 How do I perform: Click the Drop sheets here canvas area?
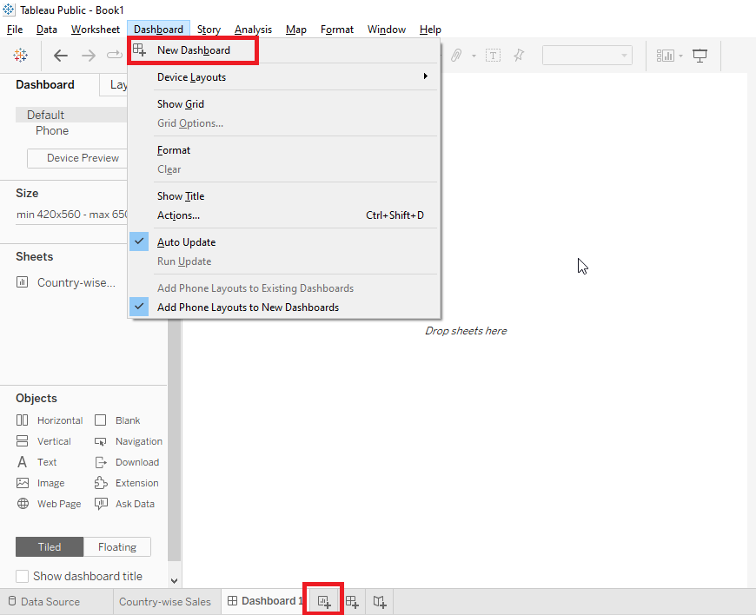tap(466, 331)
